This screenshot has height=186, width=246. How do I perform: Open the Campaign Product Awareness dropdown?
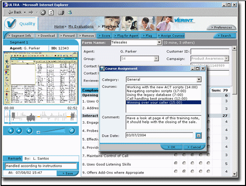(227, 59)
